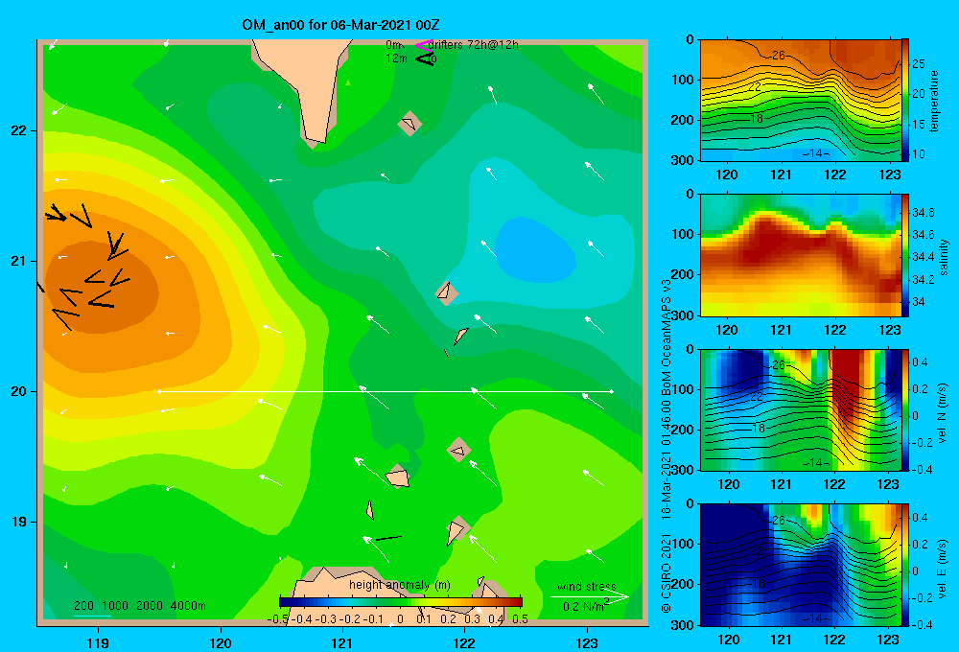The width and height of the screenshot is (959, 652).
Task: Click the '0.2 N/m2' wind stress value
Action: point(586,606)
